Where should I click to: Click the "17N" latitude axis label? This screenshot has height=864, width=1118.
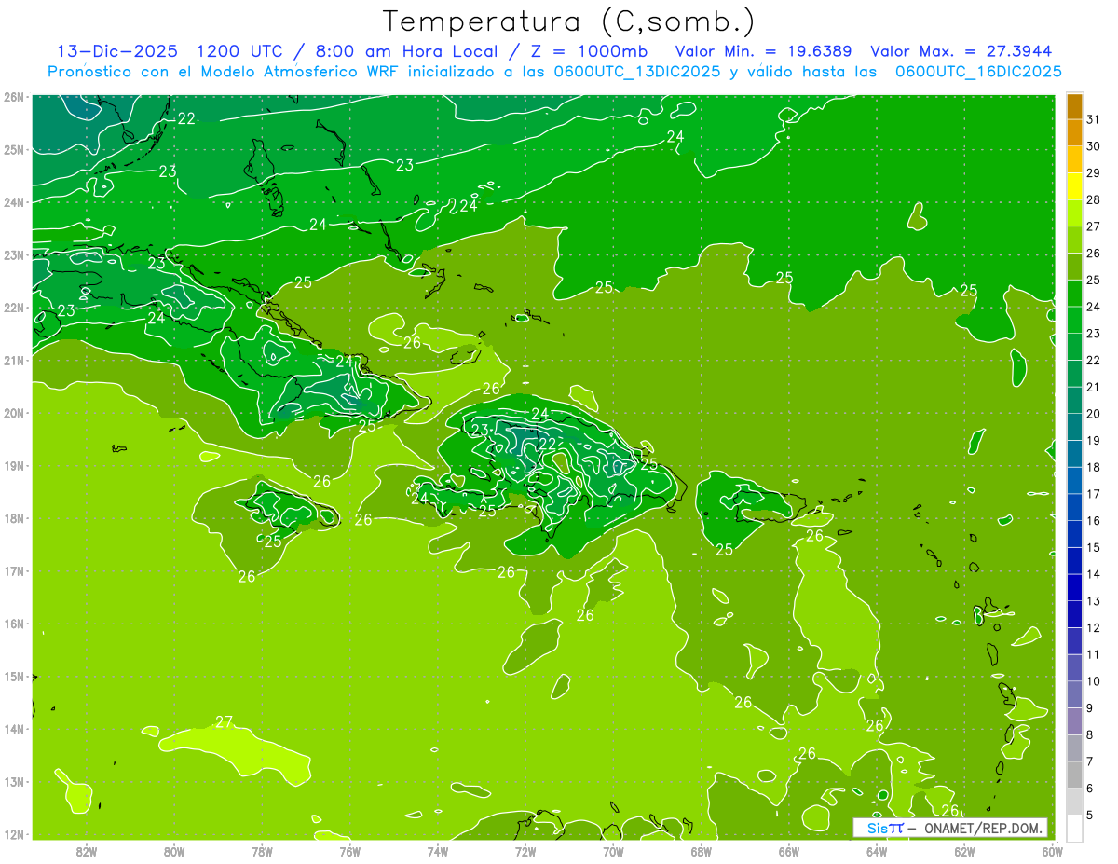pyautogui.click(x=14, y=570)
